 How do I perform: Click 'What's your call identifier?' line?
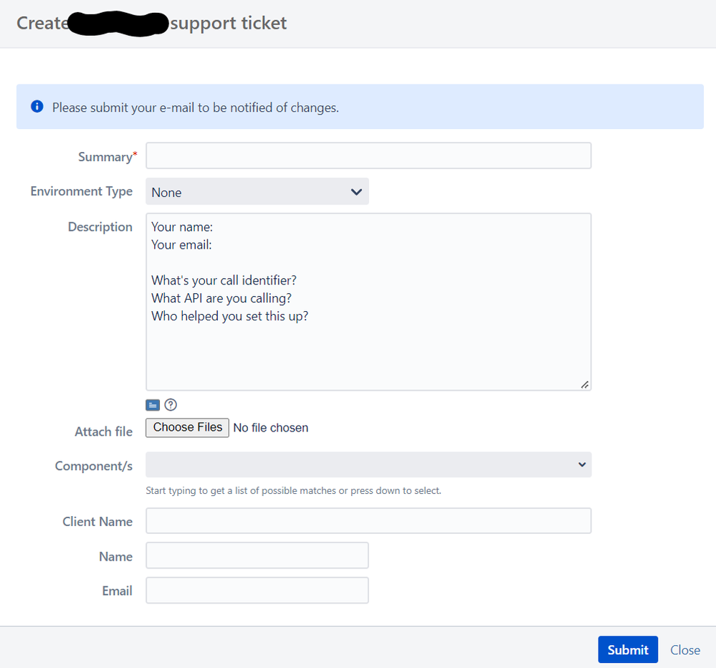click(x=224, y=280)
